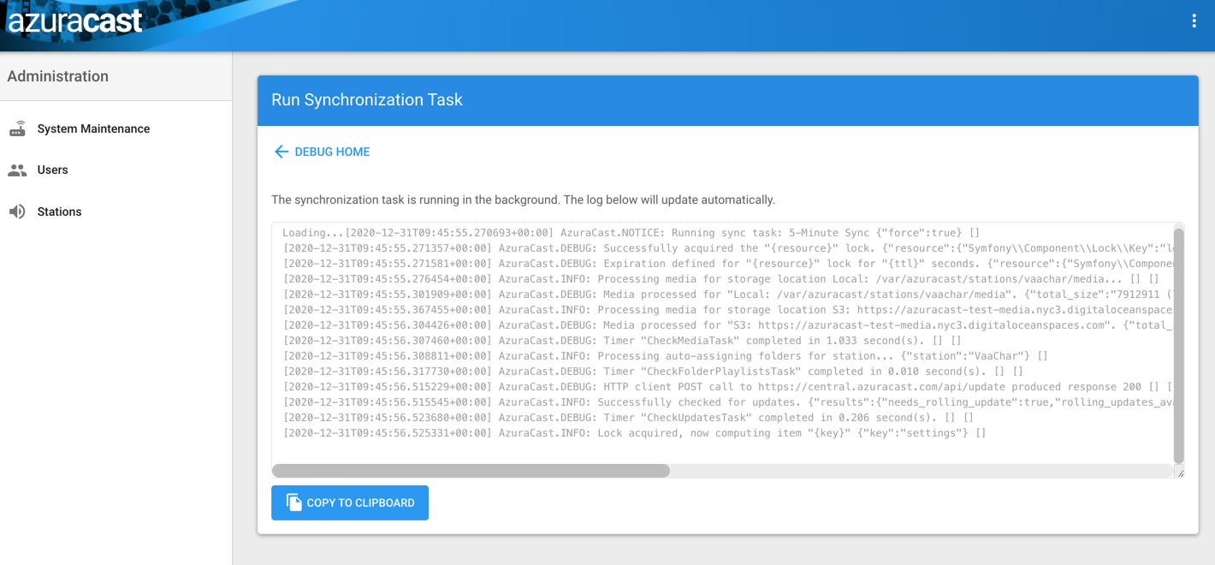The width and height of the screenshot is (1215, 565).
Task: Click the down arrow on the log scrollbar
Action: point(1179,456)
